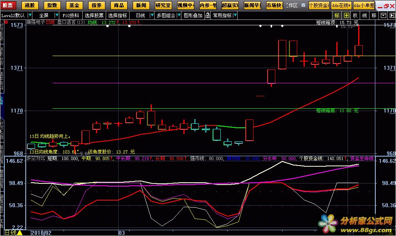
Task: Expand the Level2默认 layout dropdown arrow
Action: [x=30, y=15]
